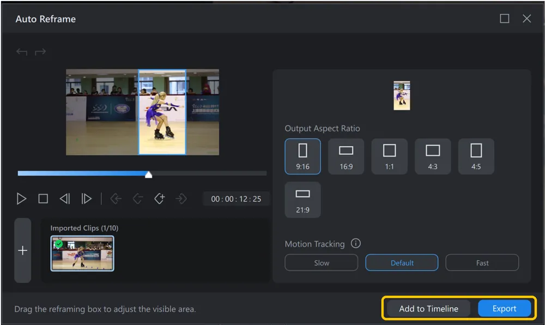The image size is (545, 325).
Task: Click the small 9:16 output preview thumbnail
Action: point(402,95)
